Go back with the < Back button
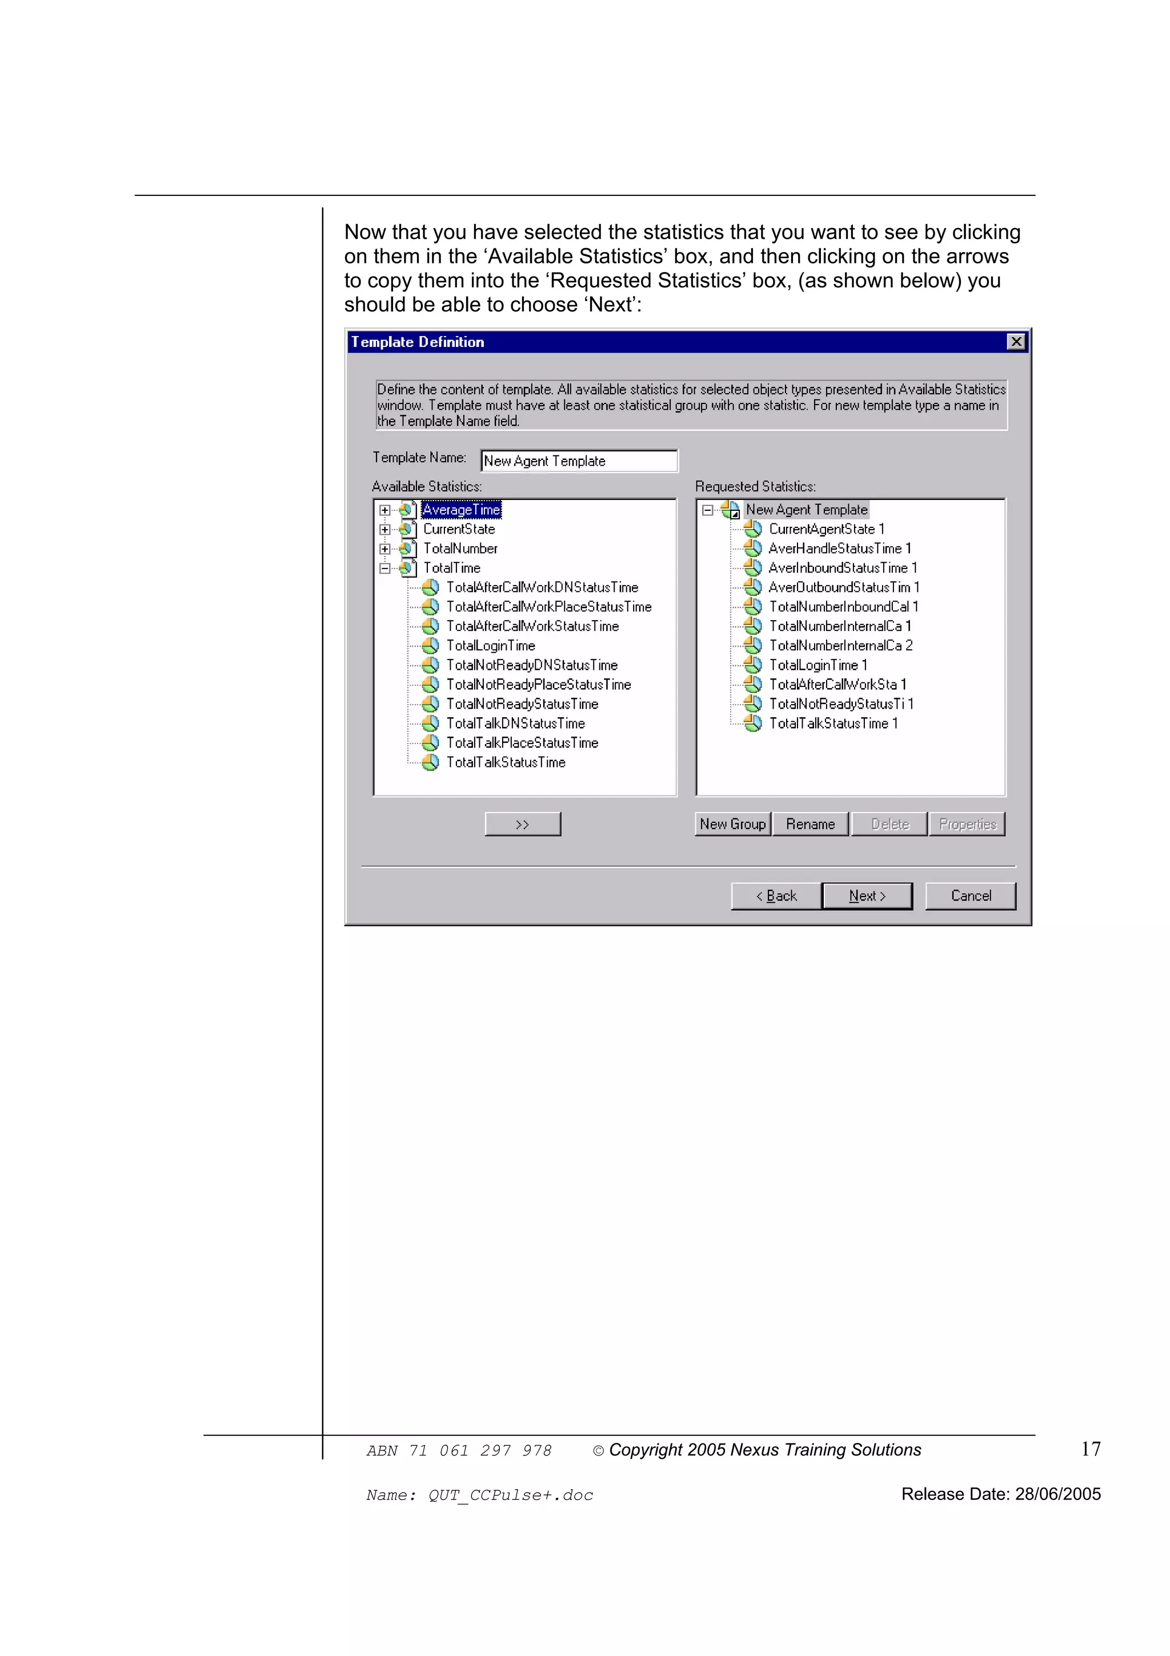 point(776,896)
